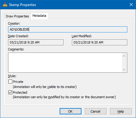Click the Private option label
Viewport: 136px width, 118px height.
[x=18, y=82]
